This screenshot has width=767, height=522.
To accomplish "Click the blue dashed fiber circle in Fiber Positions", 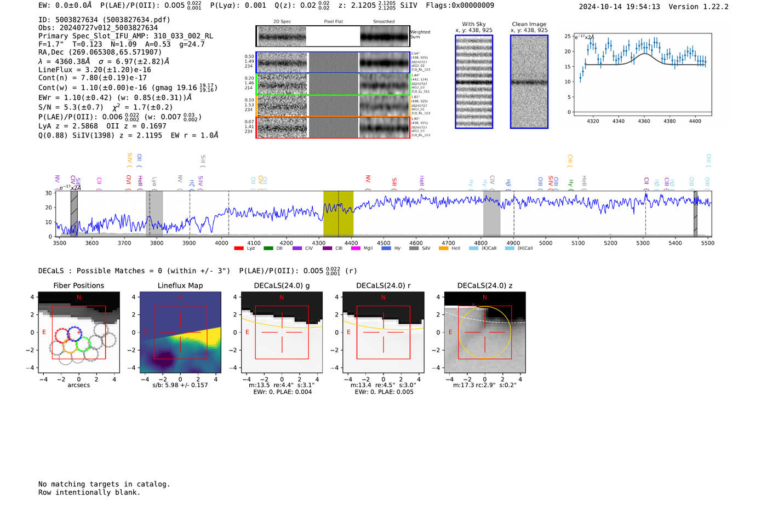I will 74,334.
